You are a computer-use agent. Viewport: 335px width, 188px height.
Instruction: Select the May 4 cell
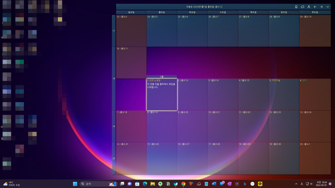coord(254,95)
